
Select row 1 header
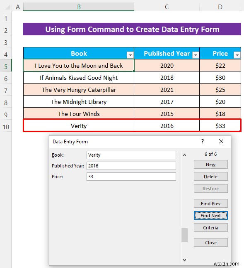tap(6, 18)
